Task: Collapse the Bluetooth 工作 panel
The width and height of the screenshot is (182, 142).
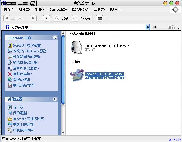Action: (55, 37)
